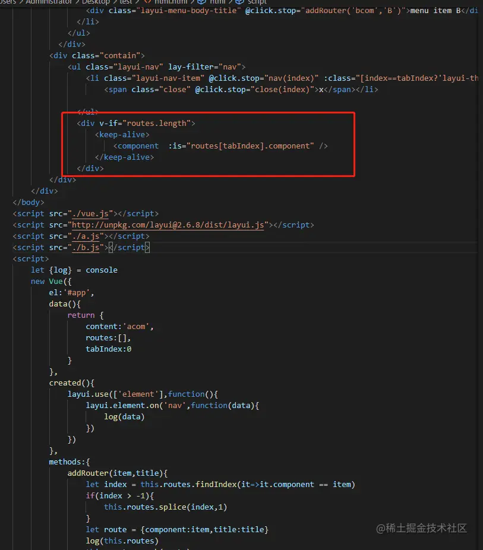Click the li class="layui-nav-item" line
Viewport: 483px width, 550px height.
282,78
